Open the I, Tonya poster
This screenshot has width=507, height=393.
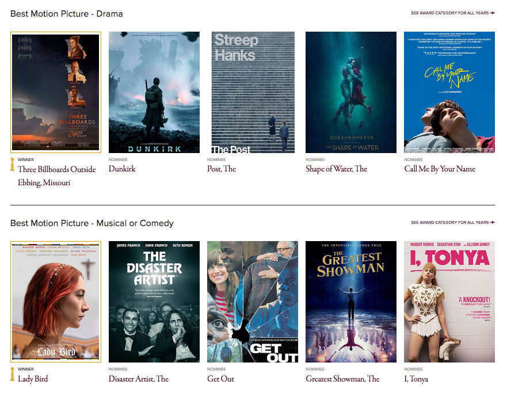(449, 302)
